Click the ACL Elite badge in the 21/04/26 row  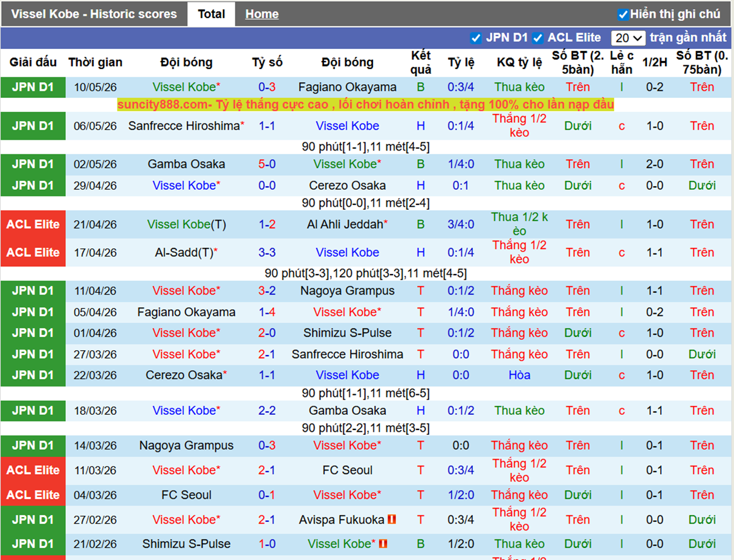click(x=33, y=224)
